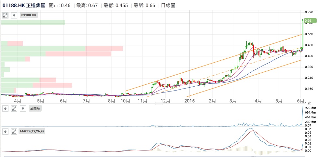The height and width of the screenshot is (157, 318).
Task: Grab the divider handle above the MACD panel
Action: [159, 127]
